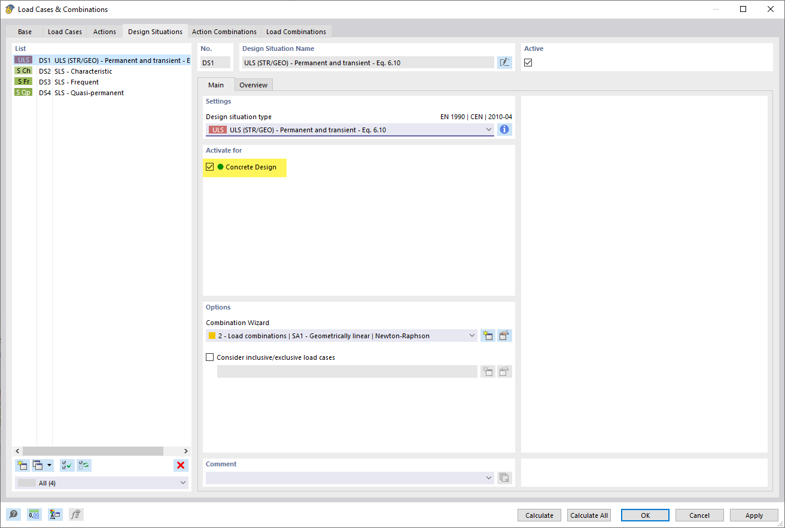Viewport: 785px width, 528px height.
Task: Click the help search icon at bottom left
Action: [13, 514]
